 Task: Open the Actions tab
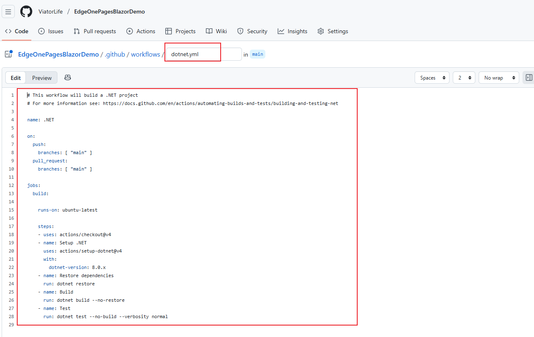pyautogui.click(x=141, y=31)
